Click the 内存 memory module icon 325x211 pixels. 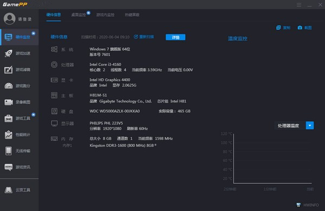tap(54, 138)
